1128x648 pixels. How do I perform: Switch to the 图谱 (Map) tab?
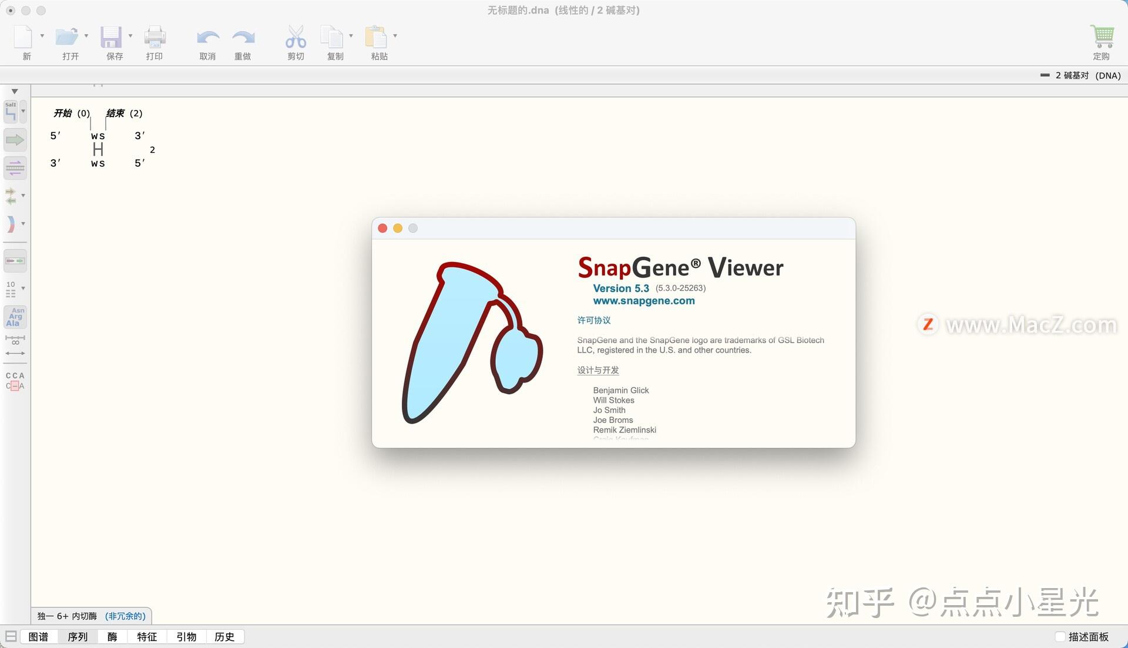pos(39,636)
